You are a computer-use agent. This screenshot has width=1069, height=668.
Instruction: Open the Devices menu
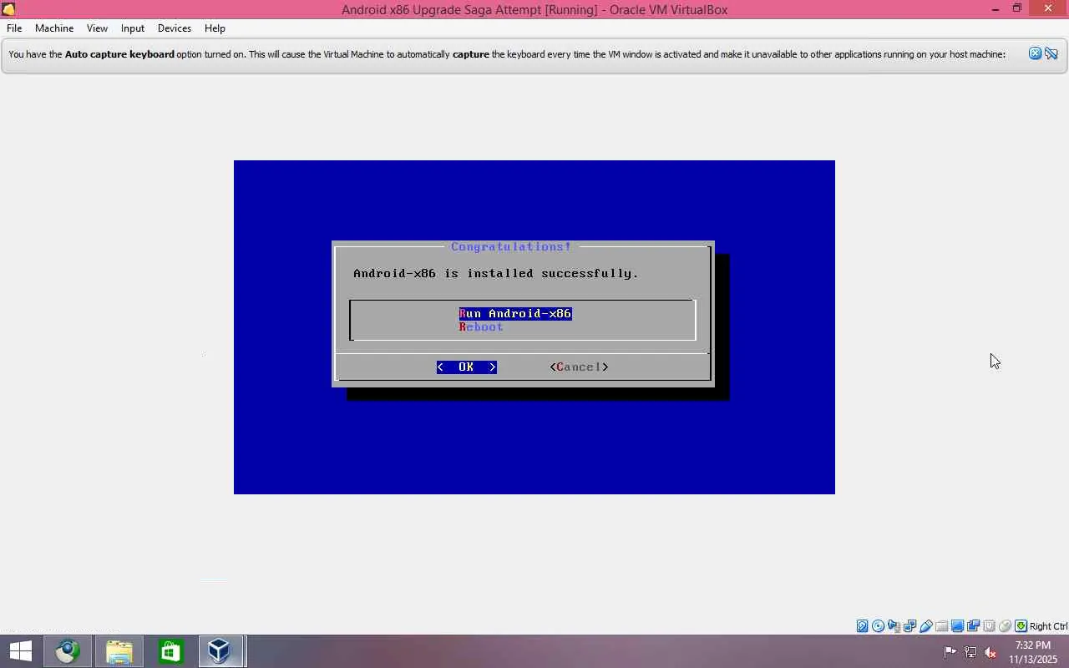(175, 28)
